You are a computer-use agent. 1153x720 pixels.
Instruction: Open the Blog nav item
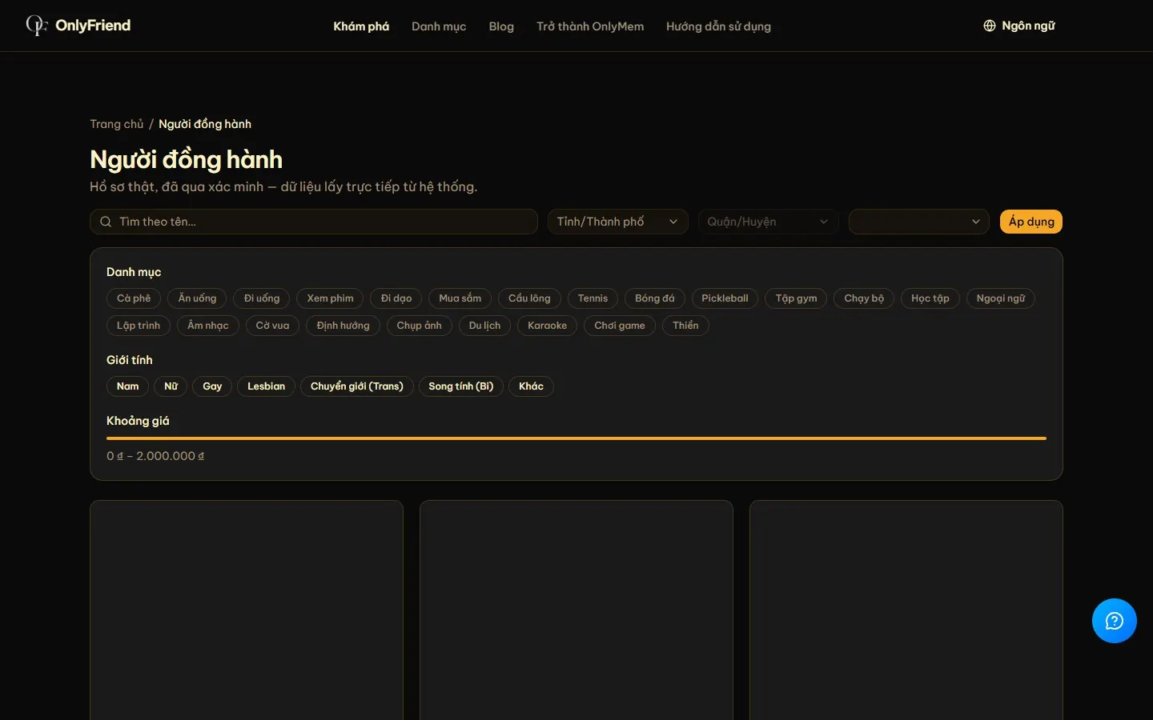click(501, 26)
